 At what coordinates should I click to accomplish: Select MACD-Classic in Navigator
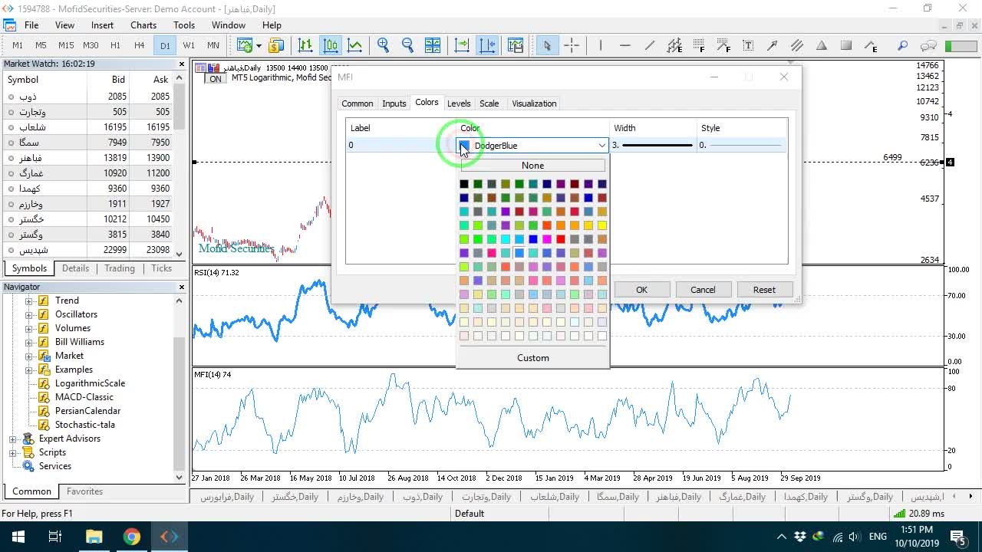click(84, 397)
